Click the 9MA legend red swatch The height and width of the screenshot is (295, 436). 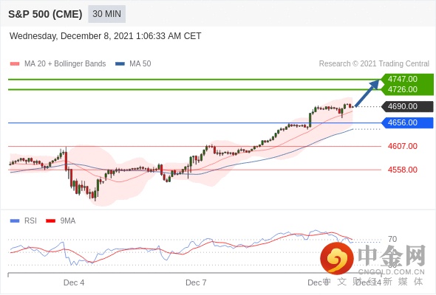point(50,221)
